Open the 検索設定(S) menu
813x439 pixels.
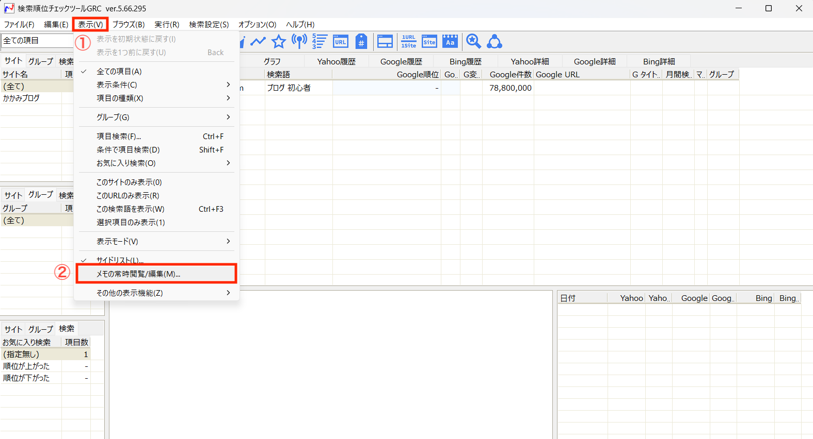(x=209, y=24)
